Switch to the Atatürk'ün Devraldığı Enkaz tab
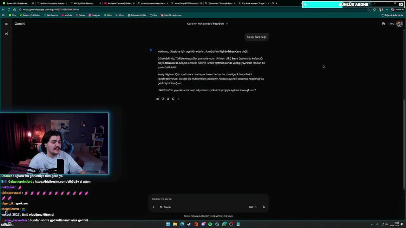Image resolution: width=406 pixels, height=228 pixels. [119, 3]
